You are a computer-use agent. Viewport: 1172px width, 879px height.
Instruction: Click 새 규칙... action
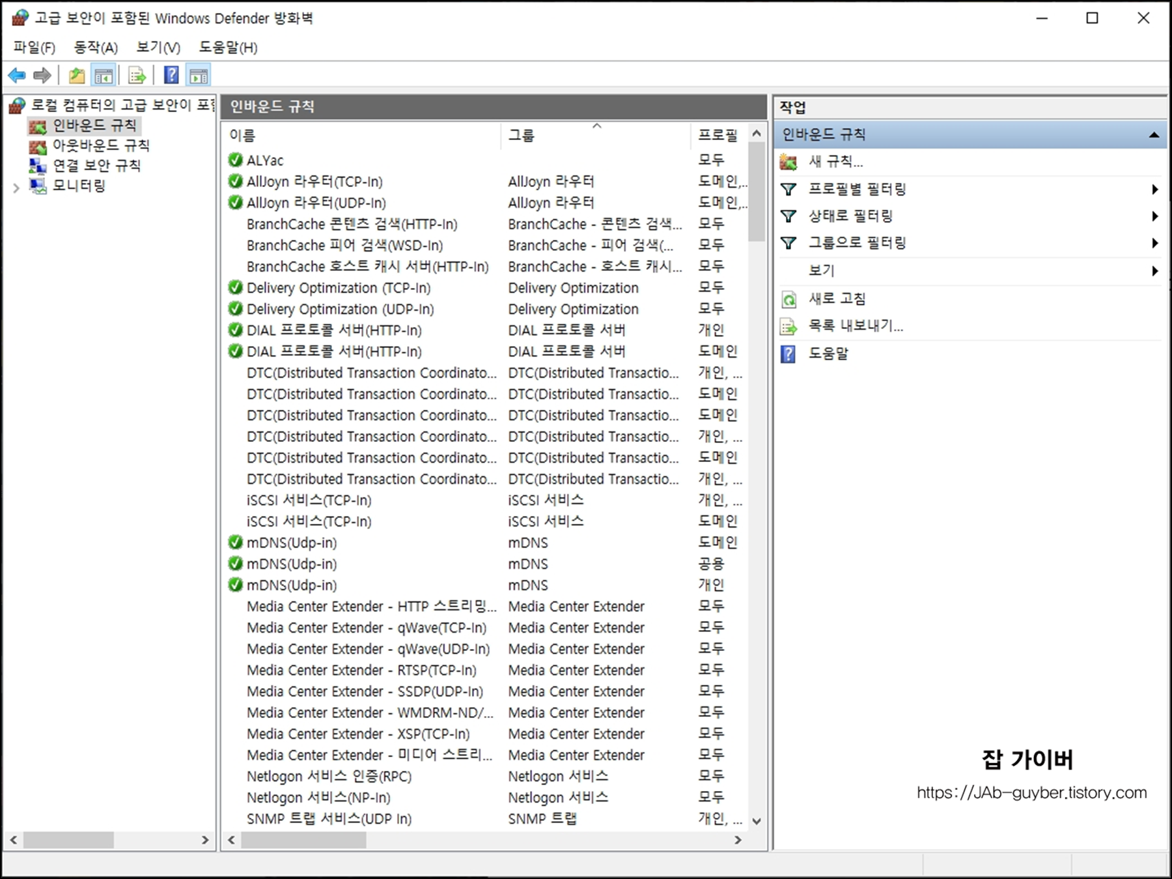[x=835, y=162]
